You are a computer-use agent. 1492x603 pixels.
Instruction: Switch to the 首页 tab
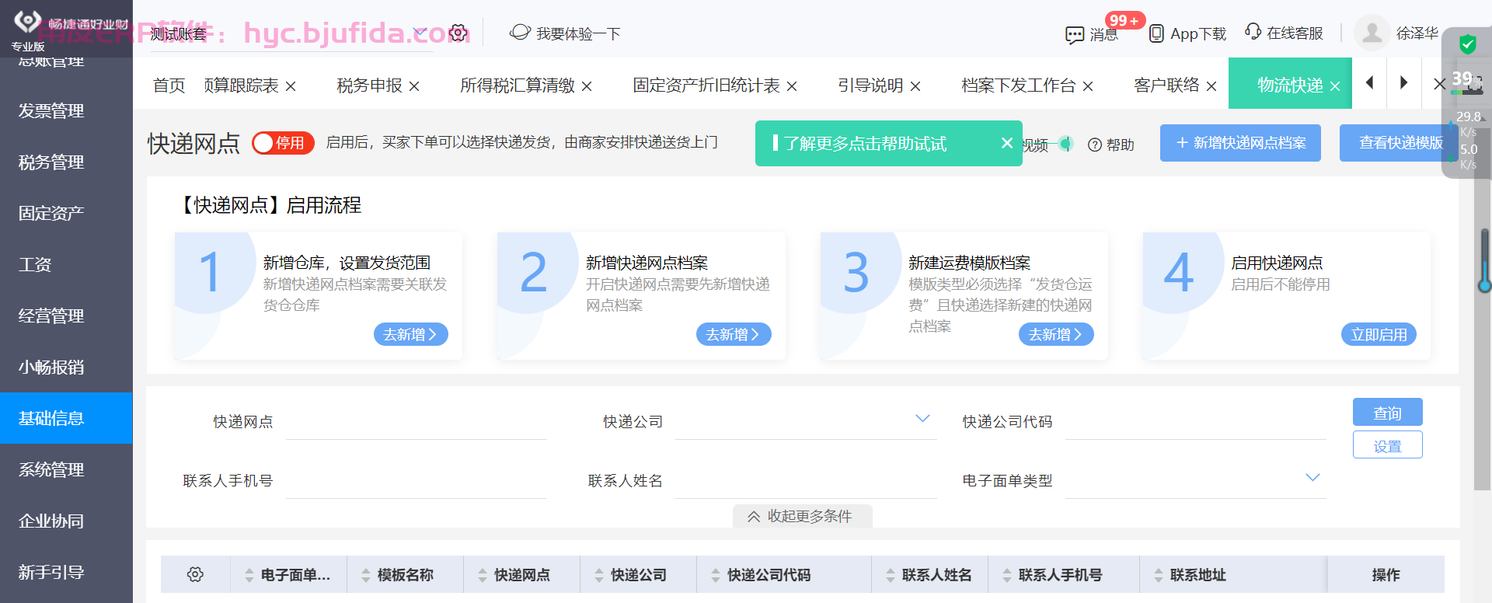(x=169, y=85)
